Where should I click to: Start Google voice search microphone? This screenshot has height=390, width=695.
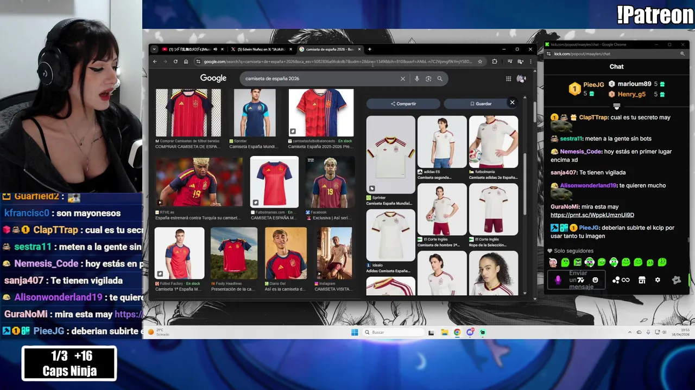click(417, 79)
